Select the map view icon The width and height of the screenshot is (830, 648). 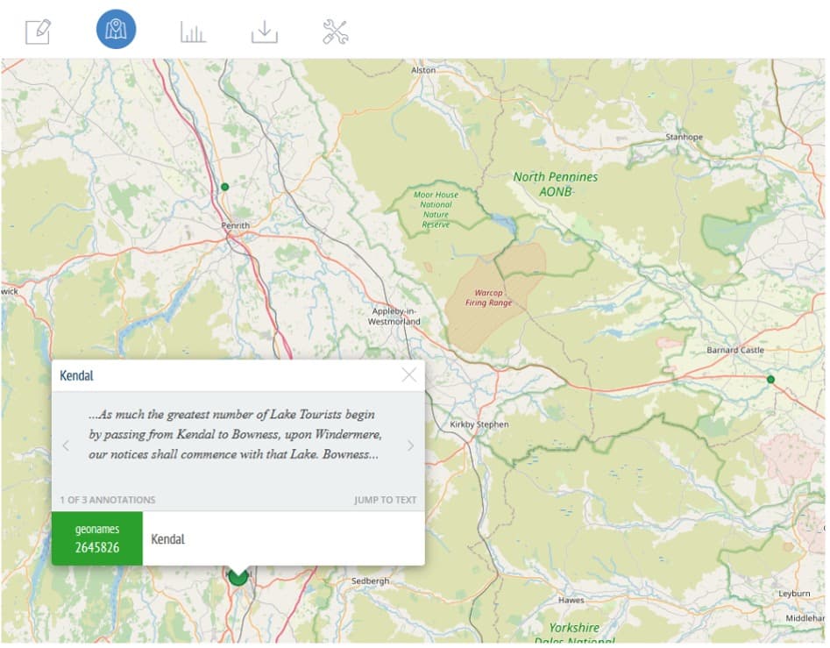pos(116,32)
